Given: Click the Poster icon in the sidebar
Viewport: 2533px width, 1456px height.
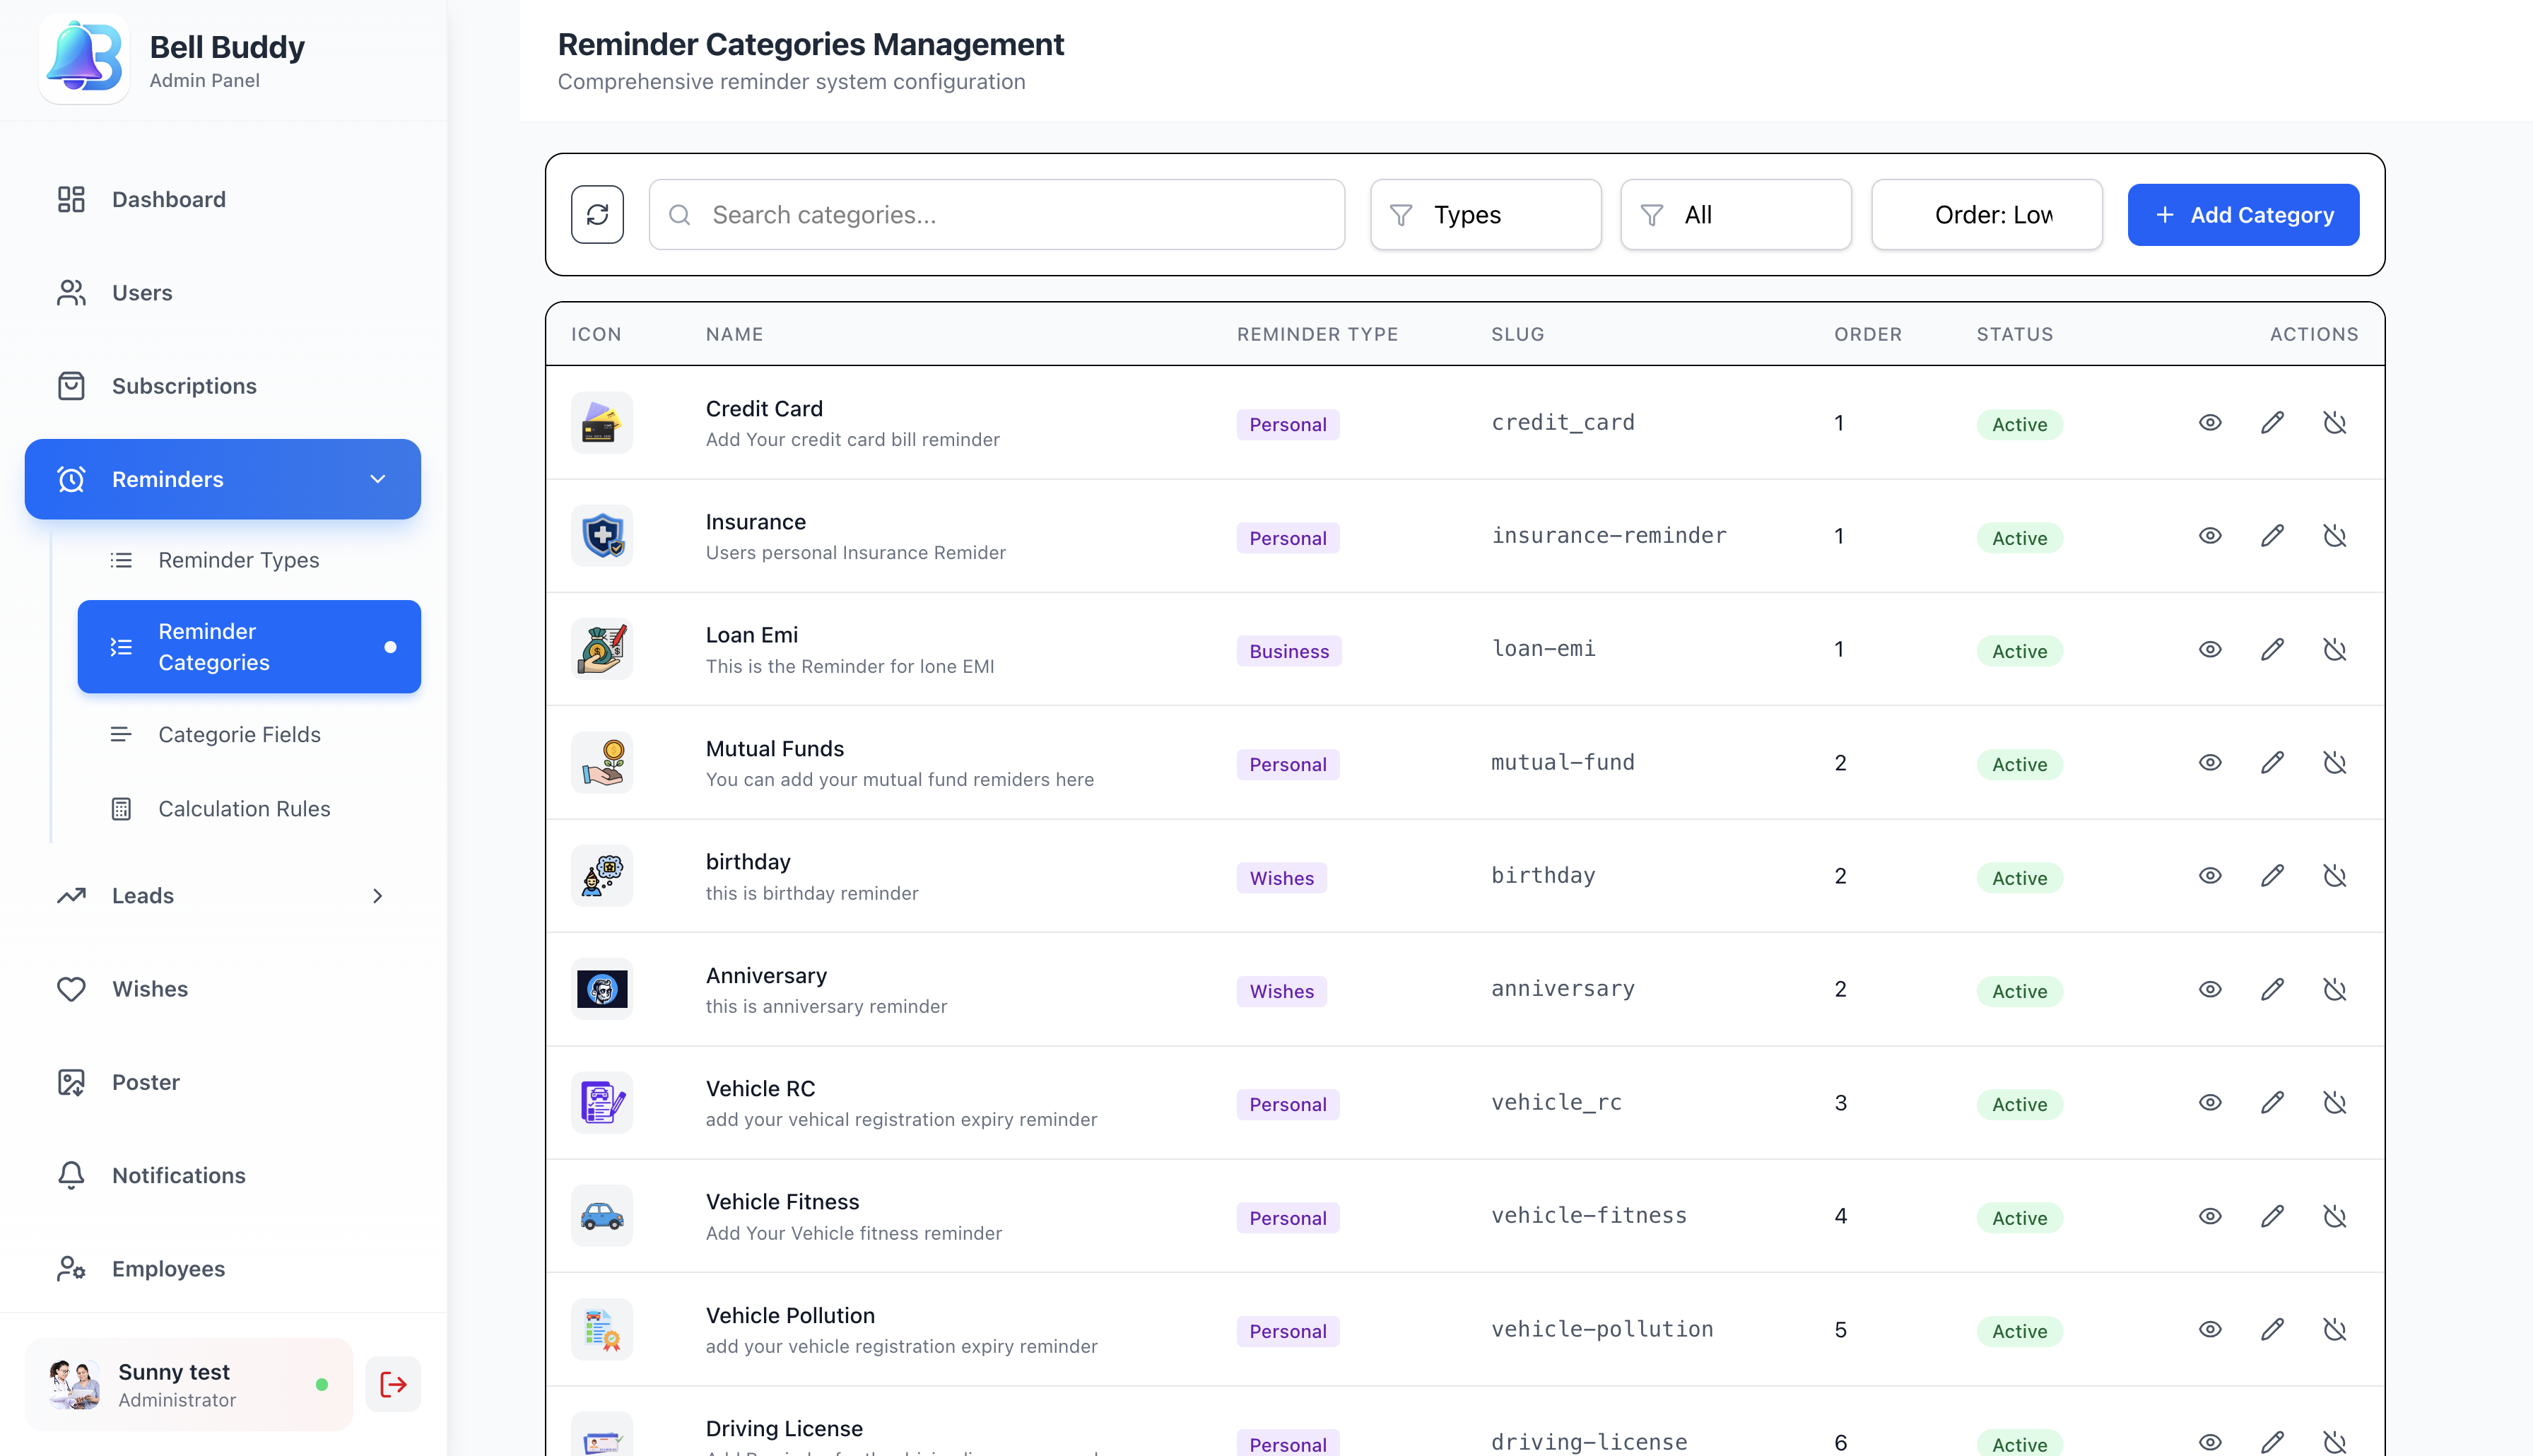Looking at the screenshot, I should tap(71, 1081).
